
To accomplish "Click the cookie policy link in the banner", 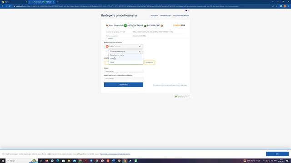I will (115, 154).
